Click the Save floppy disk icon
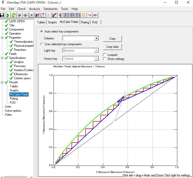Image resolution: width=193 pixels, height=178 pixels. (2, 15)
